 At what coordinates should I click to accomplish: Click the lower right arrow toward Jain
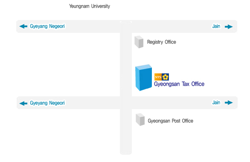tap(229, 103)
